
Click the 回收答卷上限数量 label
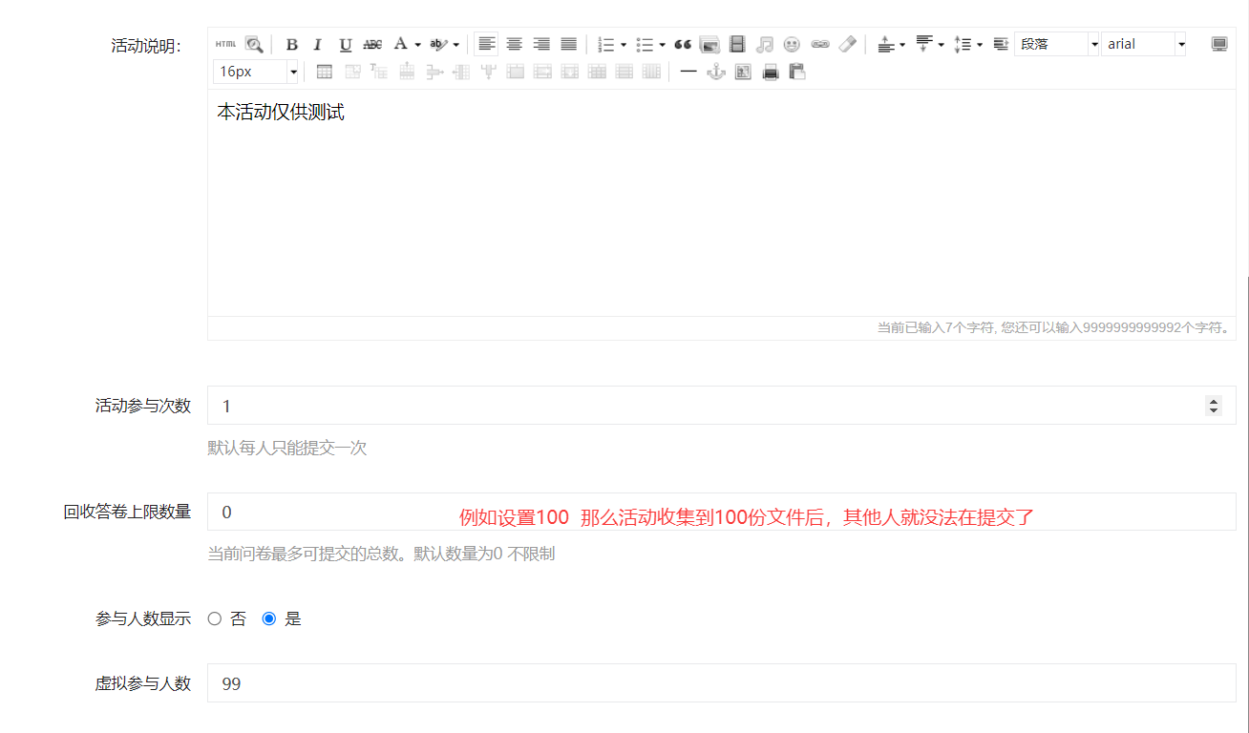127,512
